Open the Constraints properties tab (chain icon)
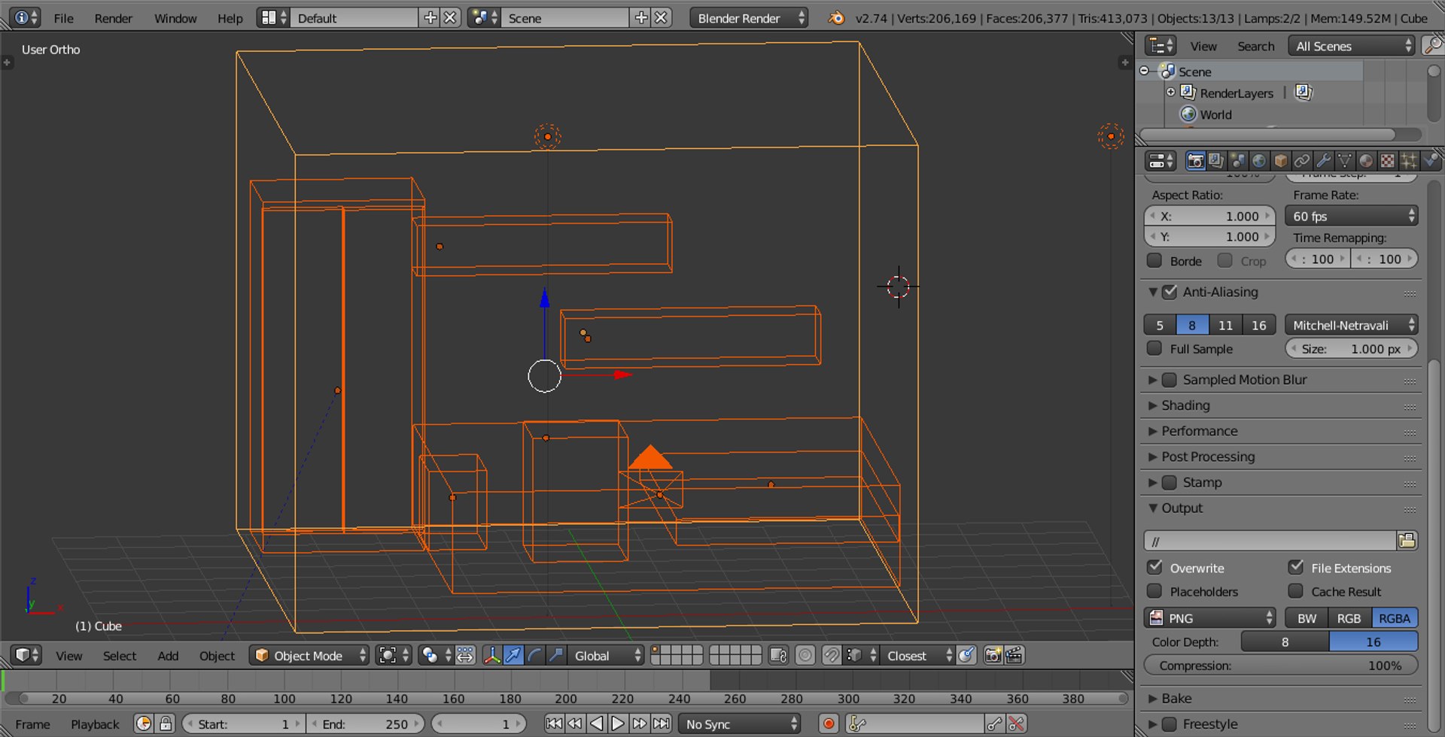Image resolution: width=1445 pixels, height=737 pixels. tap(1301, 161)
